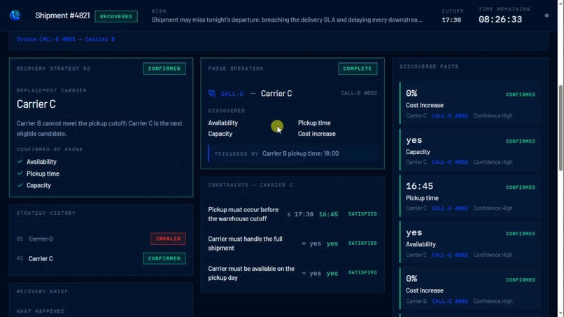Click CONFIRMED badge in Recovery Strategy 02 panel
The image size is (564, 317).
164,69
